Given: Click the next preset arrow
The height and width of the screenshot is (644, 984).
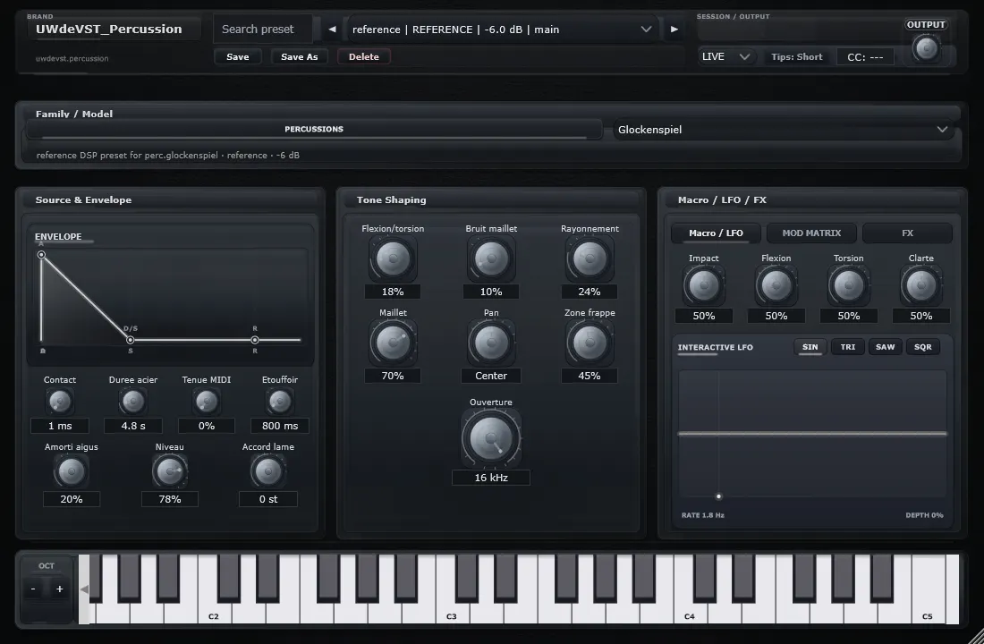Looking at the screenshot, I should click(674, 29).
